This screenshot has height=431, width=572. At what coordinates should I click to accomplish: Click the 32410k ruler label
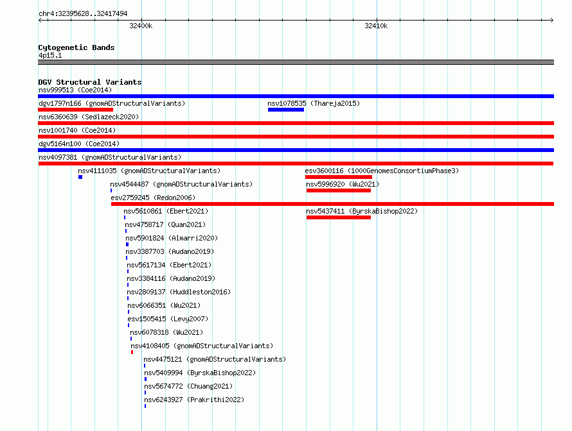pos(376,26)
